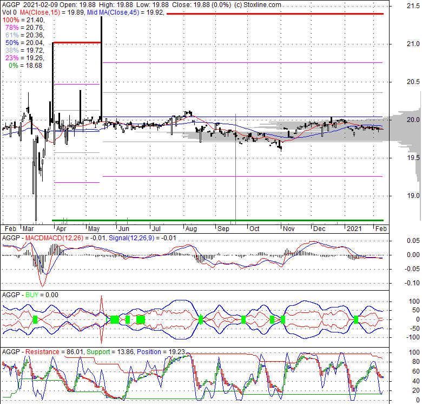
Task: Click the 'Nov' month label on time axis
Action: [289, 229]
